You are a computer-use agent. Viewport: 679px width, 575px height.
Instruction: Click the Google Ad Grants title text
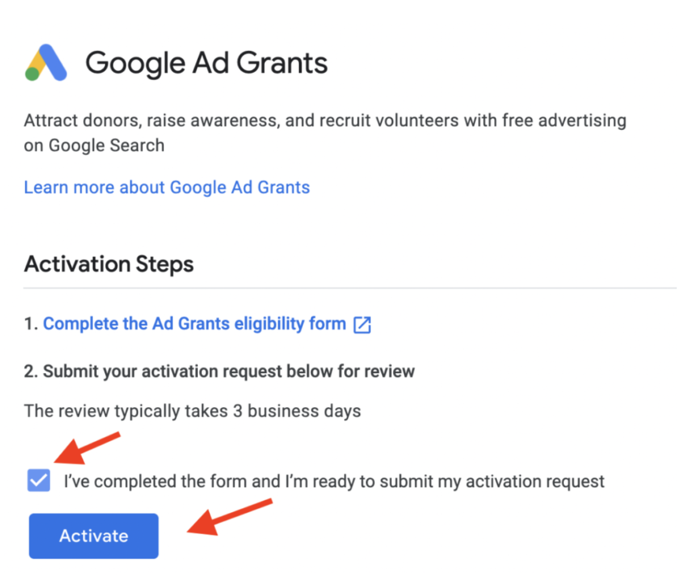point(206,63)
